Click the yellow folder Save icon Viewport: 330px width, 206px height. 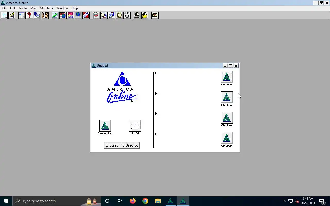pyautogui.click(x=145, y=15)
